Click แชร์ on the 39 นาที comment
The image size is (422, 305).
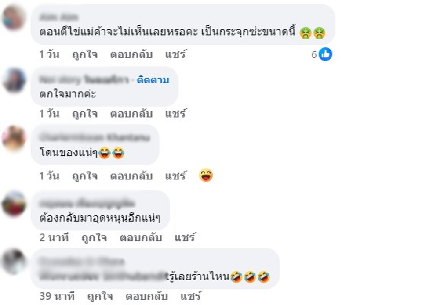pos(190,296)
